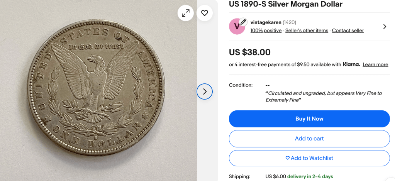395x181 pixels.
Task: Click the Contact seller link
Action: point(348,30)
